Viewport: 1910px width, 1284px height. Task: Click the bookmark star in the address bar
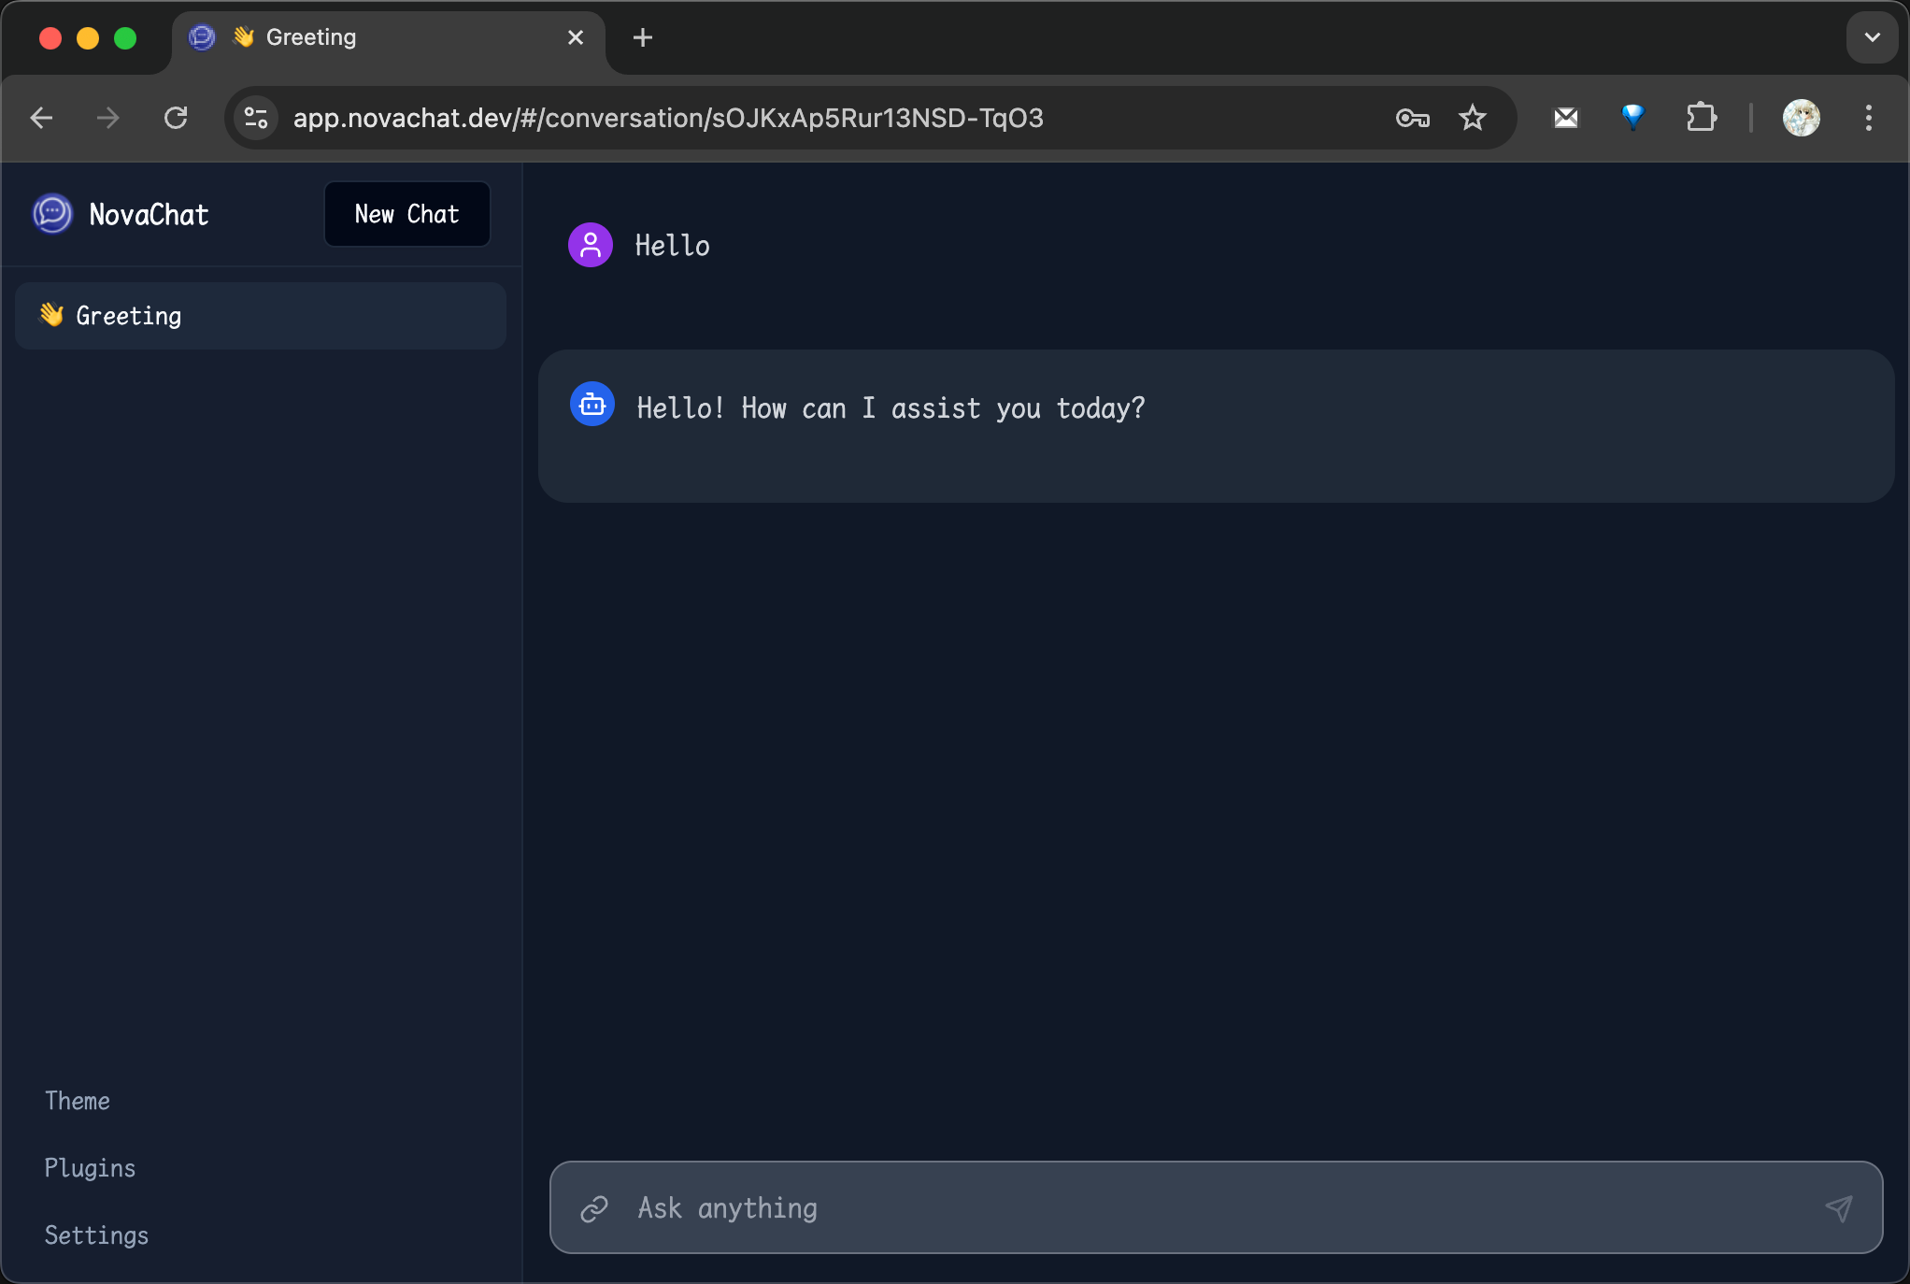click(x=1473, y=118)
